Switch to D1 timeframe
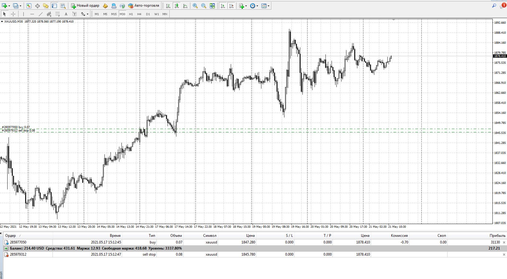507x279 pixels. (x=148, y=14)
